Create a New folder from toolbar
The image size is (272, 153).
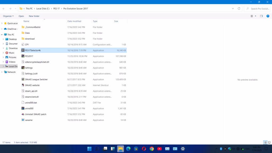[x=34, y=16]
